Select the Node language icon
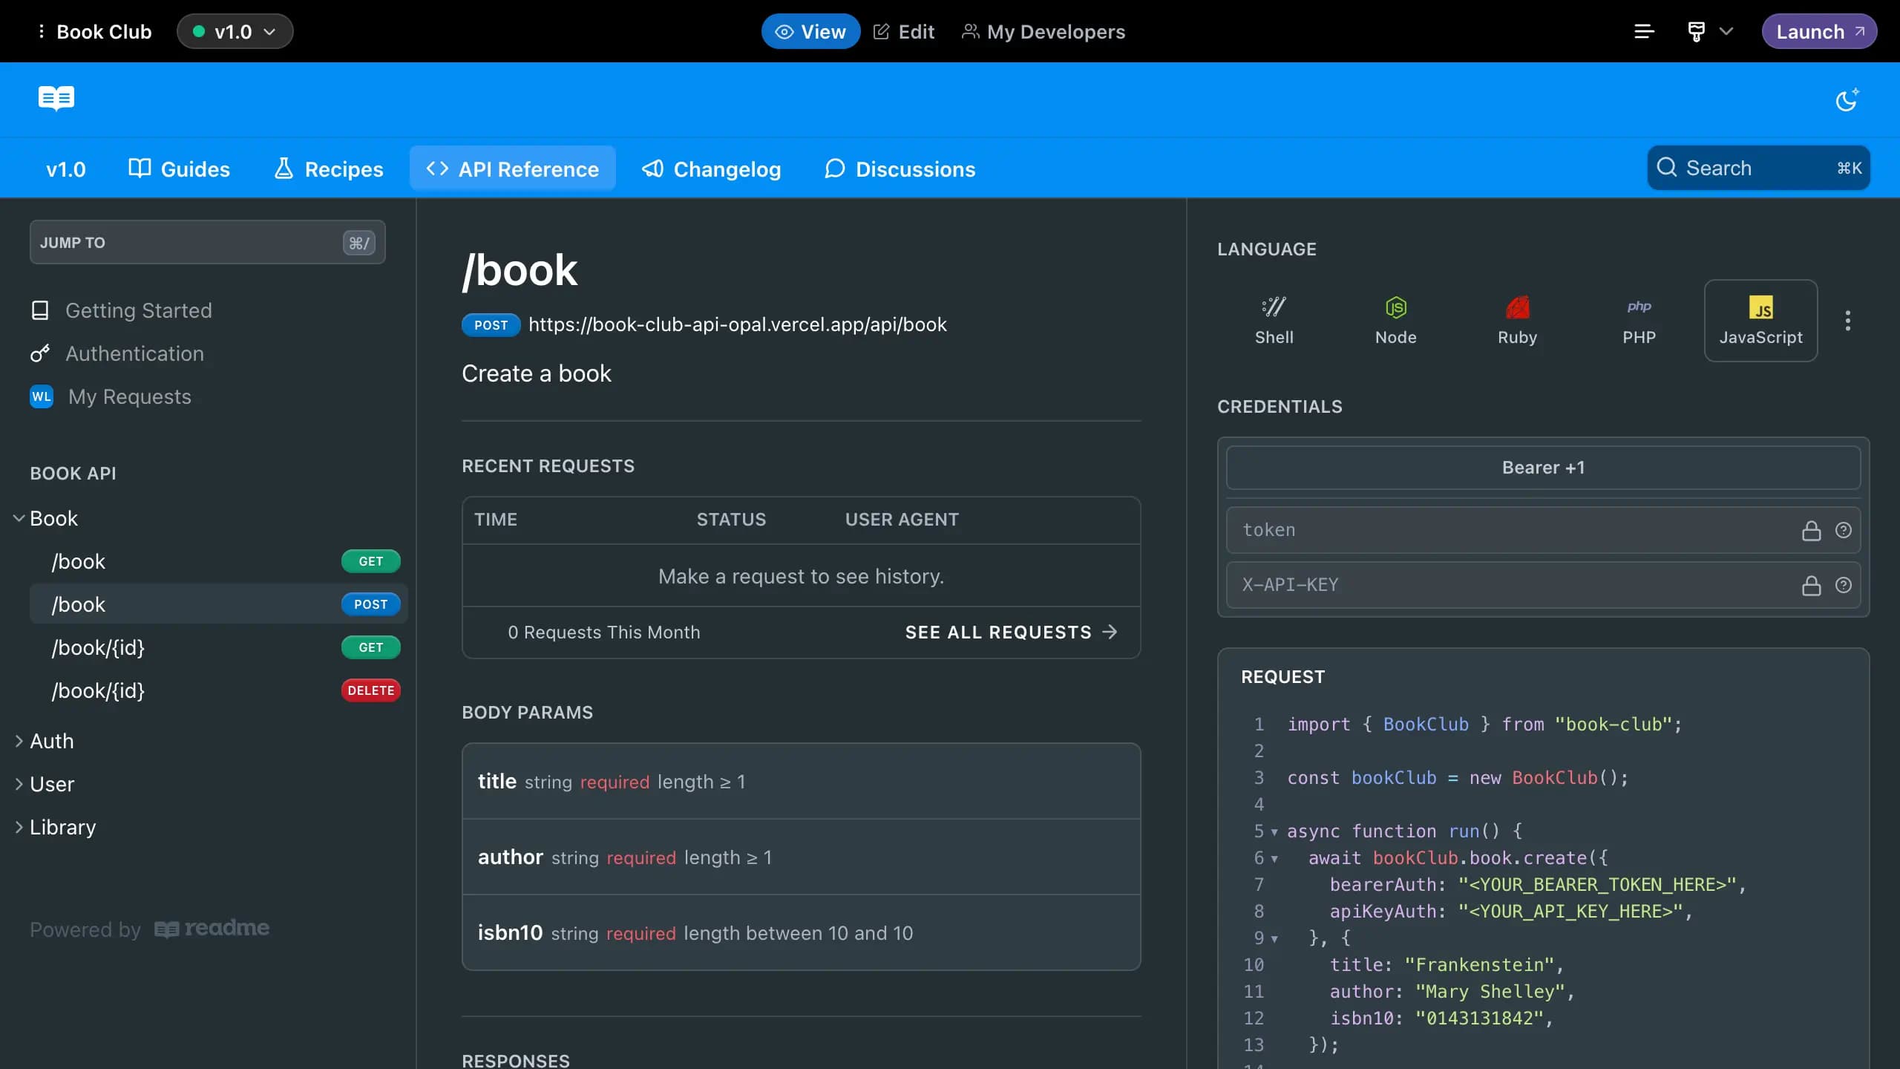 click(x=1395, y=320)
